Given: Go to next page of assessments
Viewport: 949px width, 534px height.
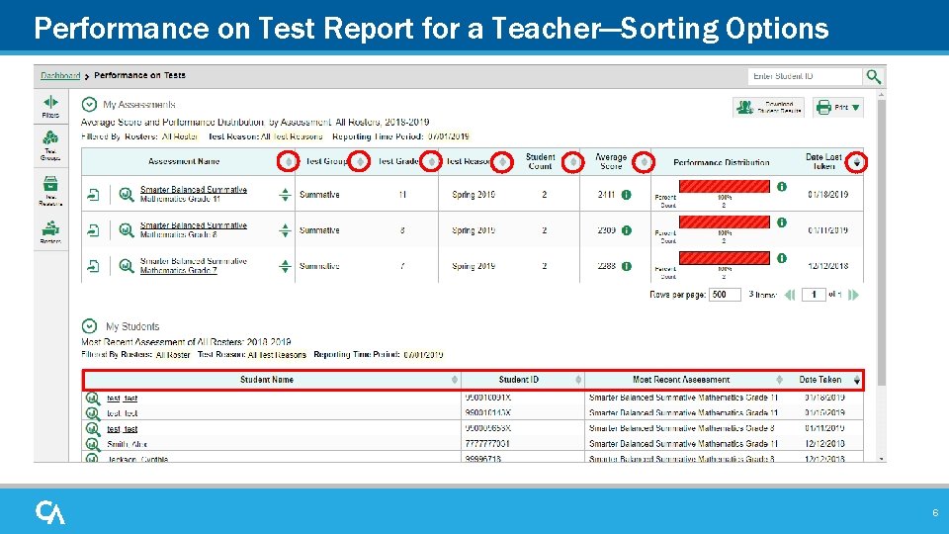Looking at the screenshot, I should pos(853,295).
